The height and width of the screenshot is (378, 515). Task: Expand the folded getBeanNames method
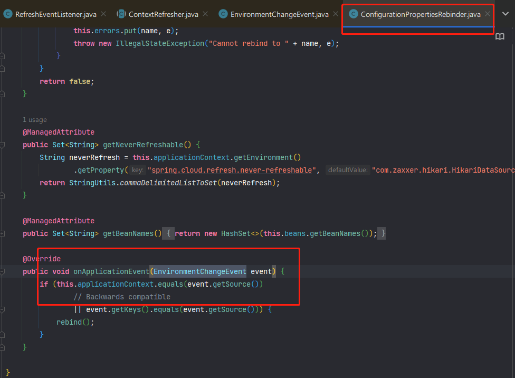coord(2,234)
